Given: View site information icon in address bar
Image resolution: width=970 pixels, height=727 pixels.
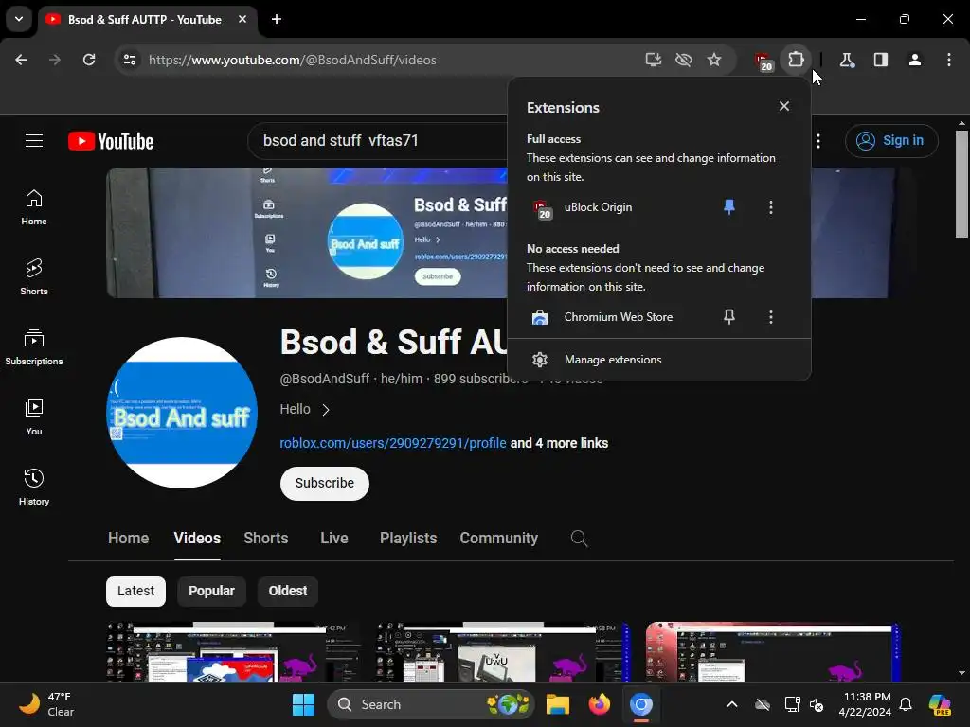Looking at the screenshot, I should click(x=130, y=60).
